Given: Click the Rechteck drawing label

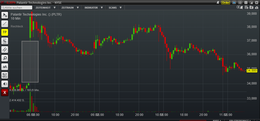Looking at the screenshot, I should (x=17, y=26).
